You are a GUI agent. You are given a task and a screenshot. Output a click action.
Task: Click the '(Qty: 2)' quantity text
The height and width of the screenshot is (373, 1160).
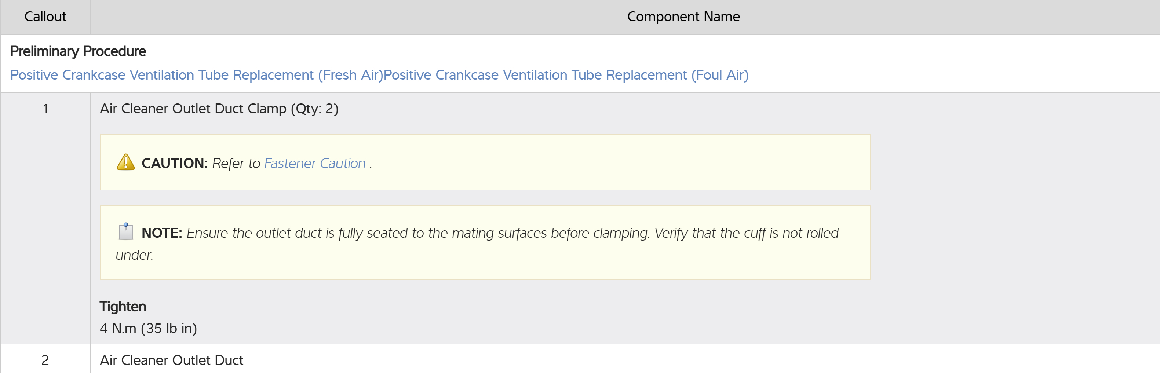(x=314, y=109)
